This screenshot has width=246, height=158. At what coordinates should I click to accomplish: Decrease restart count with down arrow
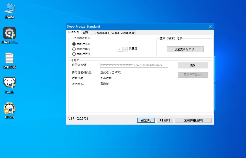[125, 50]
